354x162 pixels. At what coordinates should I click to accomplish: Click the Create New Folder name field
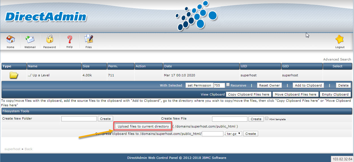(x=79, y=119)
